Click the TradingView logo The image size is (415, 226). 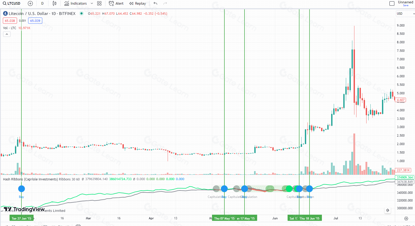coord(24,209)
